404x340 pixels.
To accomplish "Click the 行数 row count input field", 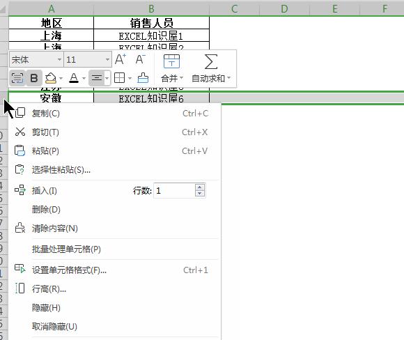I will point(174,191).
